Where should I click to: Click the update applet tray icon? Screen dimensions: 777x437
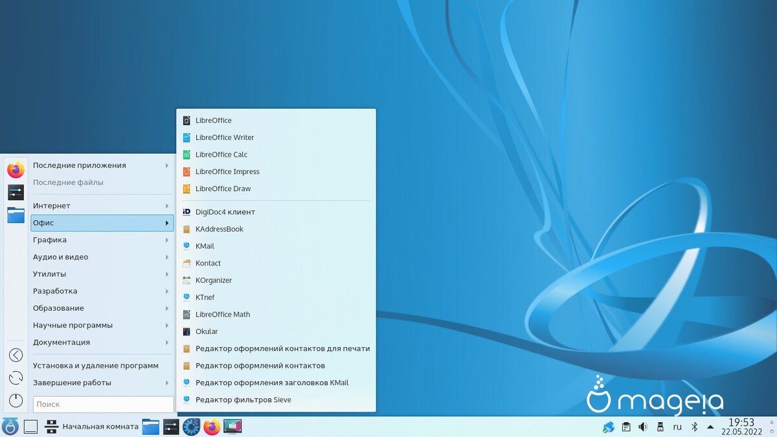[608, 427]
